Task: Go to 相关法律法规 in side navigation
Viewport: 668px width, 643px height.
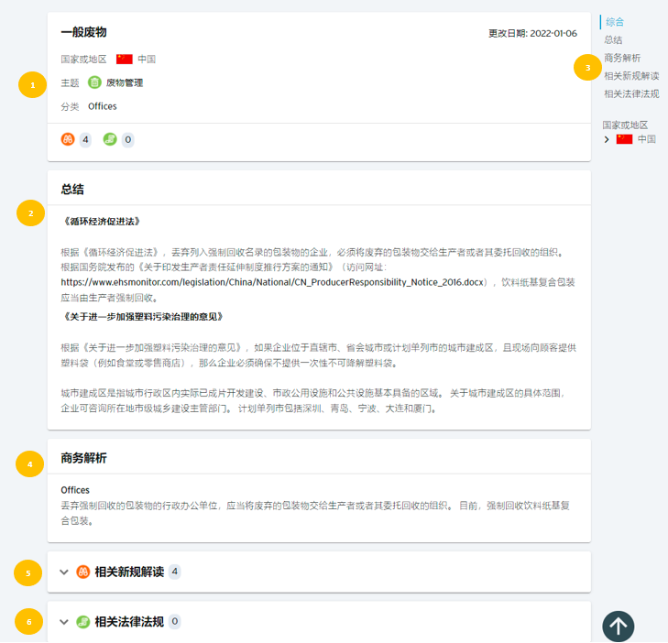Action: click(631, 93)
